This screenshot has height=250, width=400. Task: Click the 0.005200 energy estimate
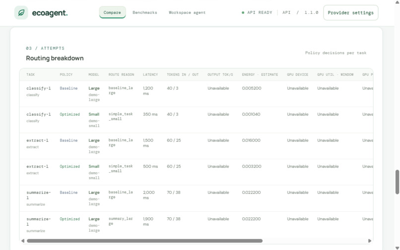point(252,88)
